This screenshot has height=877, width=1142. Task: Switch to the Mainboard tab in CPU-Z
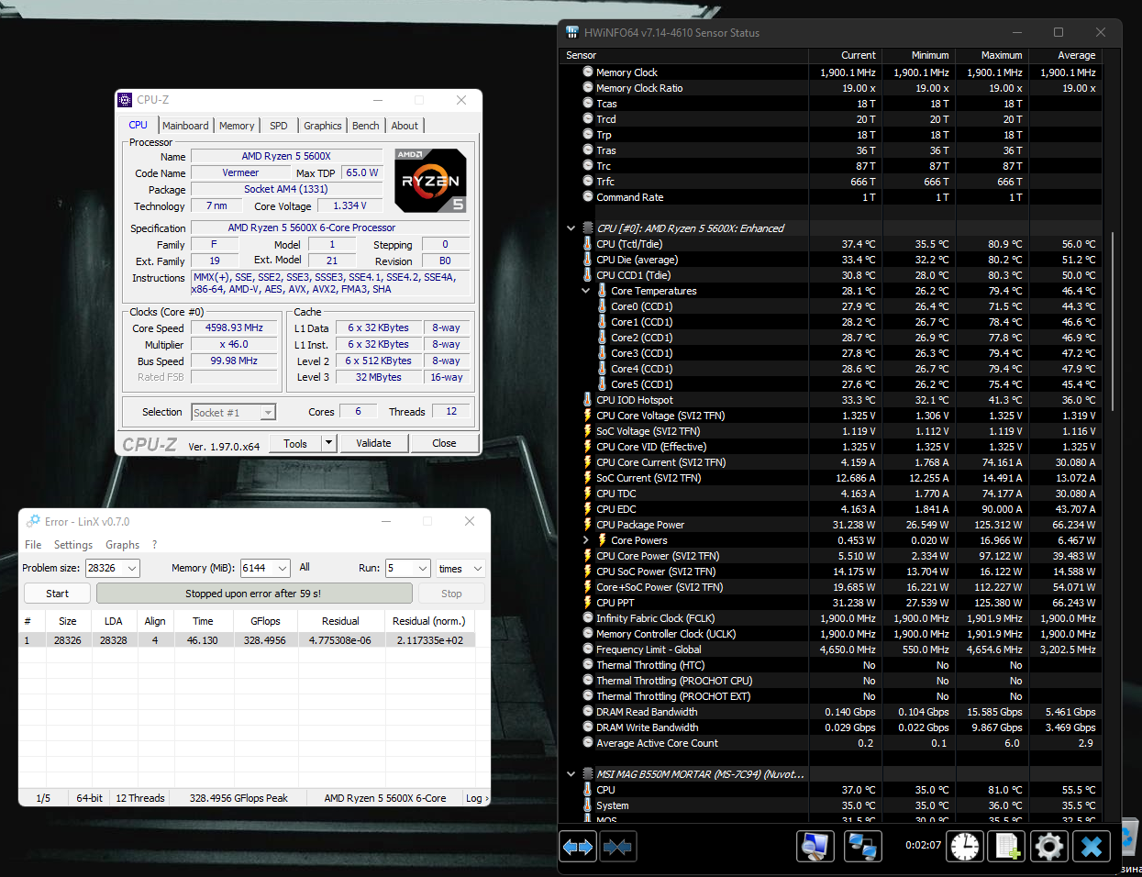185,126
